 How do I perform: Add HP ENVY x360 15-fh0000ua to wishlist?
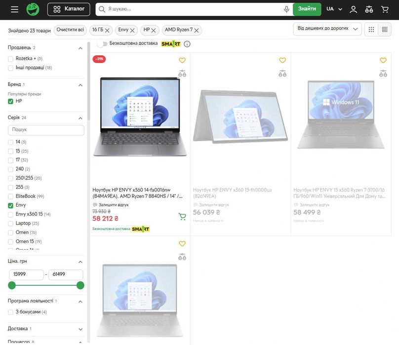click(x=282, y=60)
